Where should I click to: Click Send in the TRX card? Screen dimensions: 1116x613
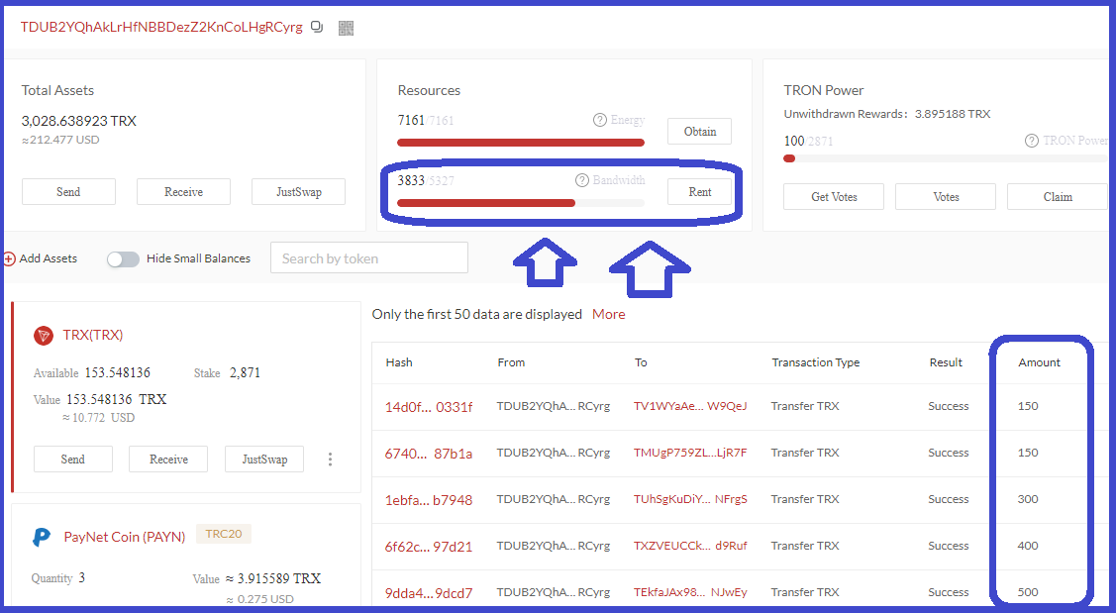[72, 460]
